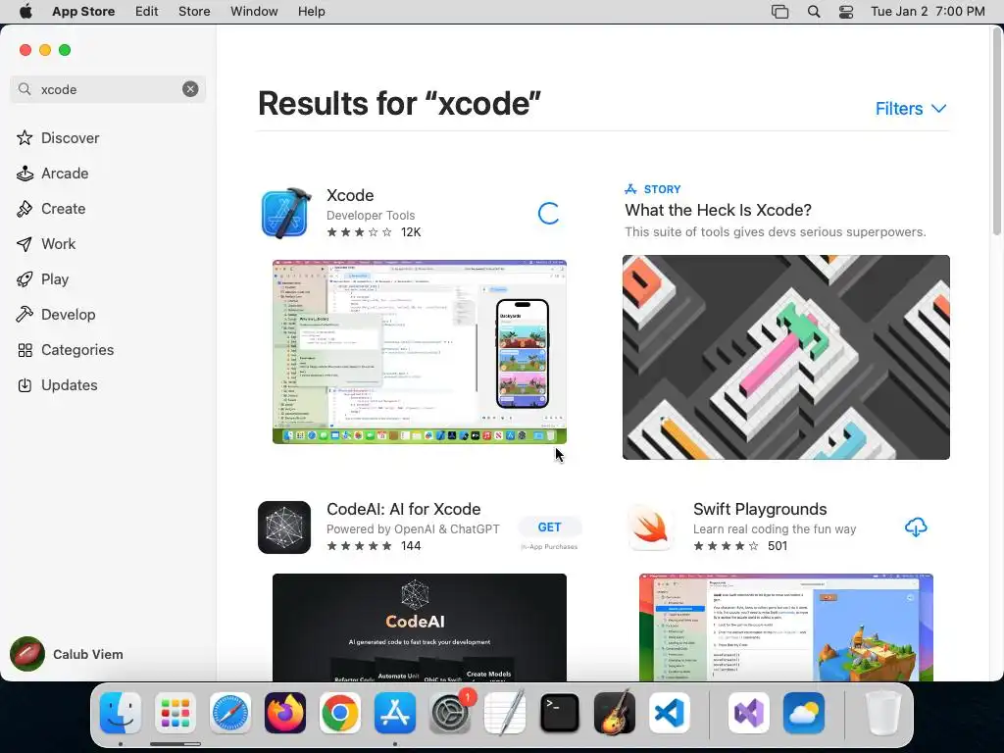1004x753 pixels.
Task: Launch GarageBand from the Dock
Action: pos(615,713)
